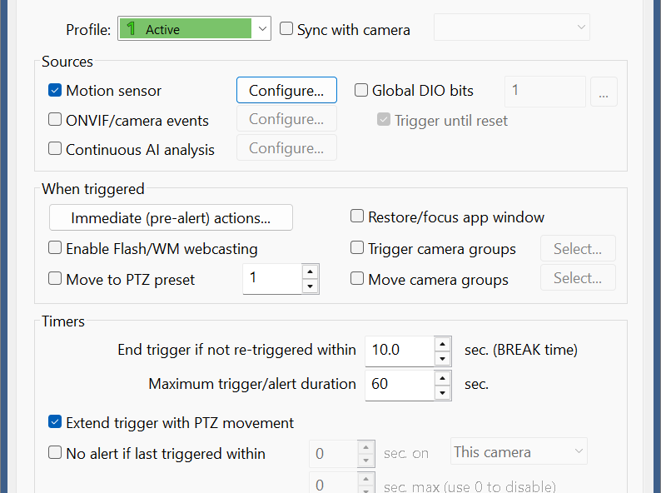
Task: Check Restore/focus app window option
Action: 357,217
